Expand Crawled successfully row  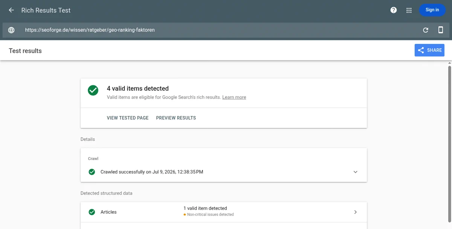click(x=224, y=172)
